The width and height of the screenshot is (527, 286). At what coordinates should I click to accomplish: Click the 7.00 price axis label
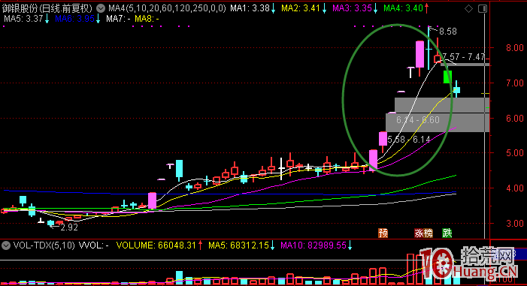(514, 83)
